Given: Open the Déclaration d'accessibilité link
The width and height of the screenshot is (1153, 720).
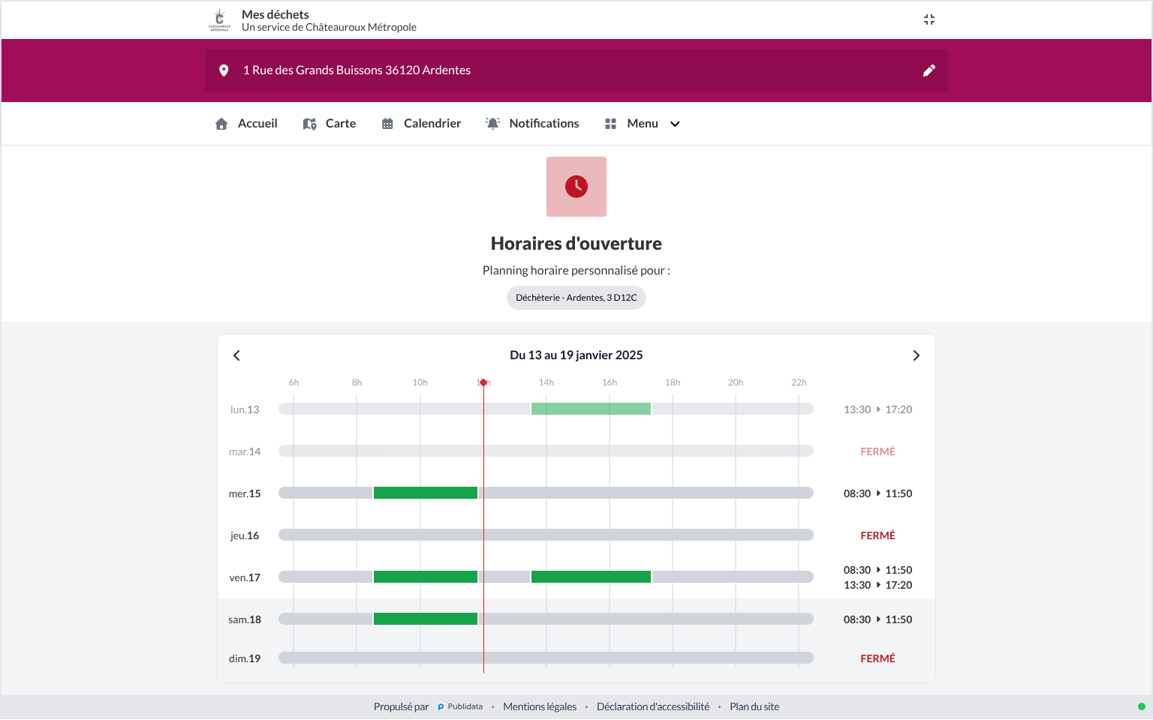Looking at the screenshot, I should (653, 706).
